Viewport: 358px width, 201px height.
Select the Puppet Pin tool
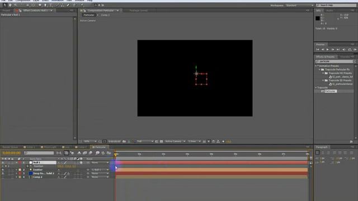click(82, 5)
